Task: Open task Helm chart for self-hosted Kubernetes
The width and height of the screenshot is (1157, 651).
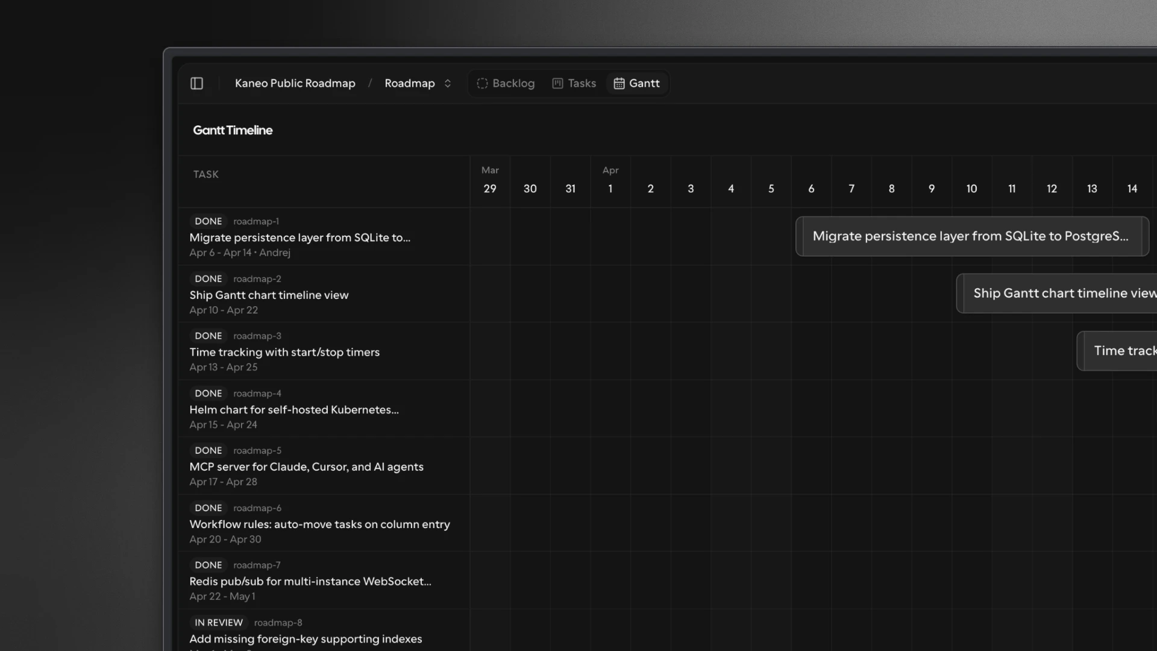Action: click(294, 409)
